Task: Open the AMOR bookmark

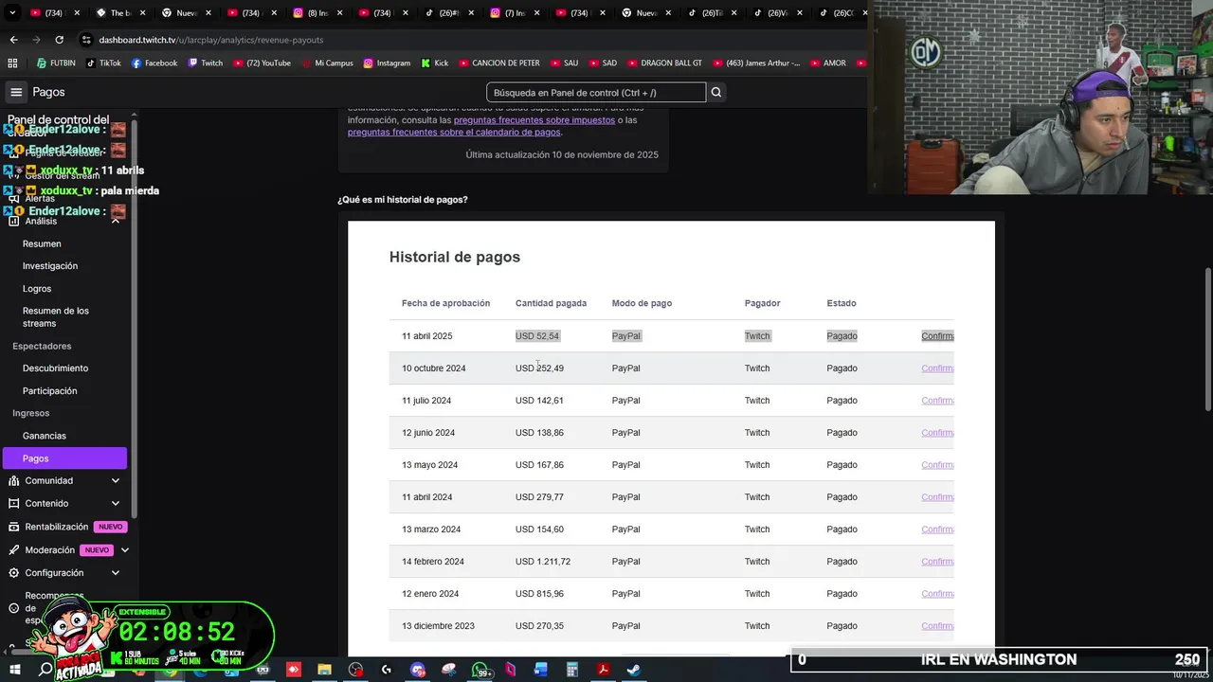Action: 827,63
